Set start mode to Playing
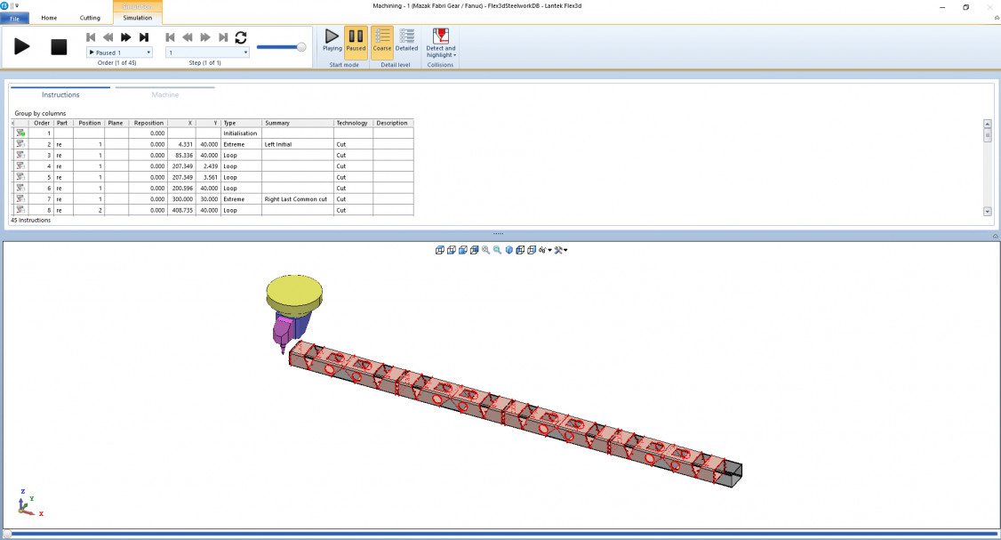 332,42
